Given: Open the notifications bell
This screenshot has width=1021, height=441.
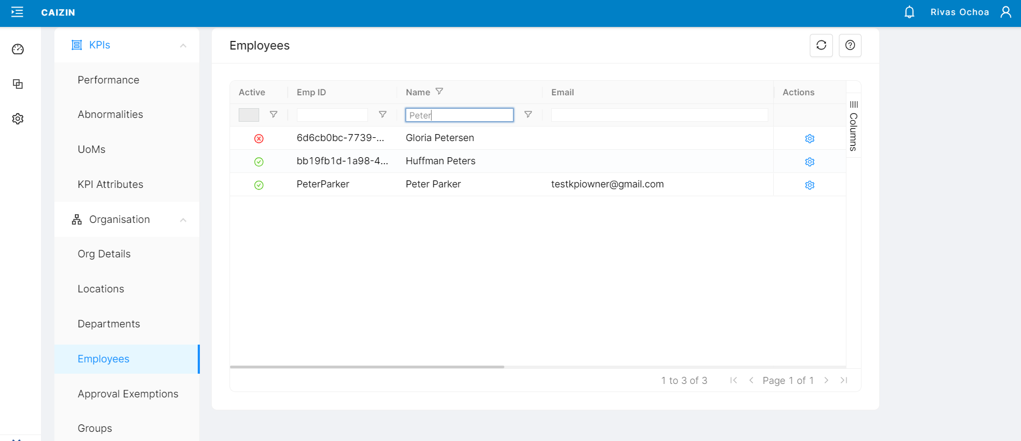Looking at the screenshot, I should [x=909, y=12].
